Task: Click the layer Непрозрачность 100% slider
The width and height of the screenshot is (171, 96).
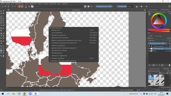Action: [157, 43]
